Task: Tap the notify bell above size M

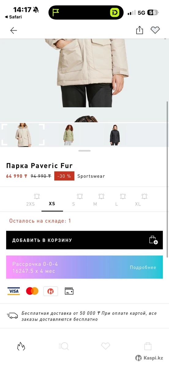Action: point(101,196)
